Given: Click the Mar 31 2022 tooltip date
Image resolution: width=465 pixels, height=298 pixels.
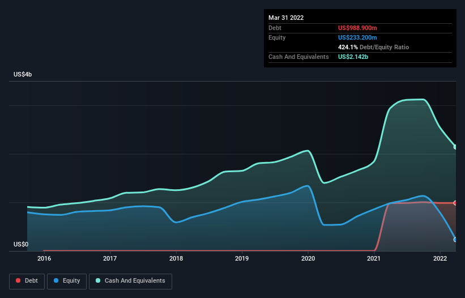Looking at the screenshot, I should [x=286, y=18].
